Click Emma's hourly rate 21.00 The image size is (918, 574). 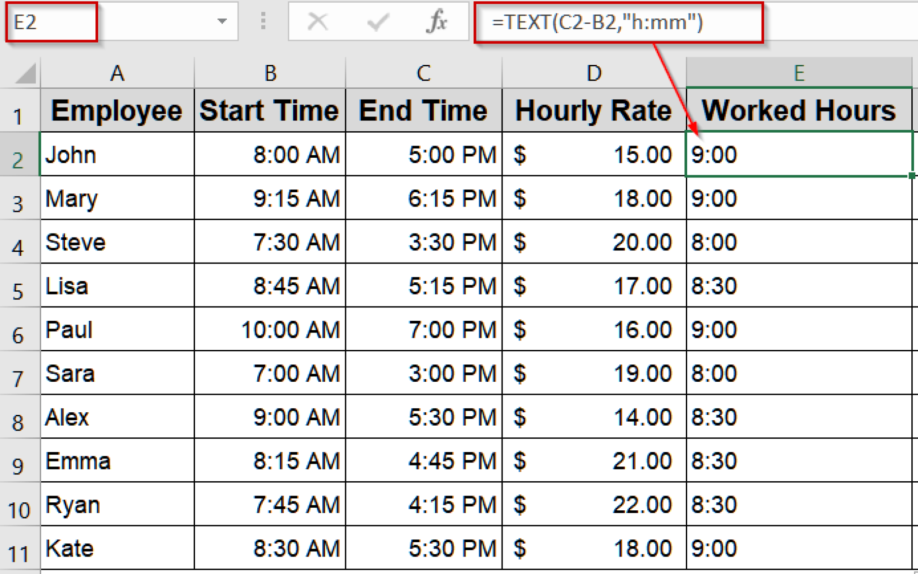point(594,460)
